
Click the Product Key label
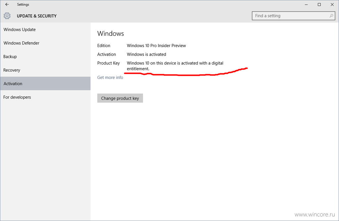tap(108, 63)
